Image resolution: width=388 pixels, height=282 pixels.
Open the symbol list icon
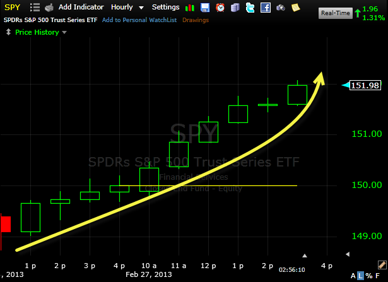[x=35, y=8]
